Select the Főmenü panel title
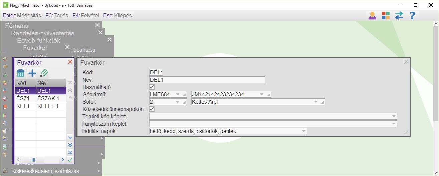Image resolution: width=439 pixels, height=176 pixels. pyautogui.click(x=17, y=26)
